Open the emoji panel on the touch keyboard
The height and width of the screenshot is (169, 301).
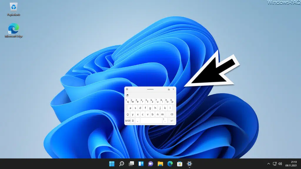click(x=127, y=95)
